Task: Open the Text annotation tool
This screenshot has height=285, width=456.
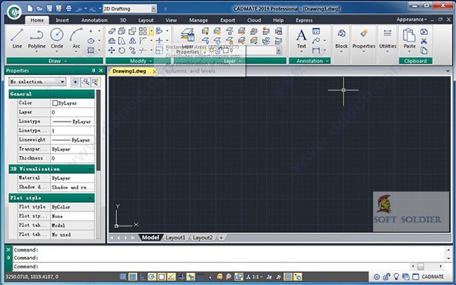Action: 301,38
